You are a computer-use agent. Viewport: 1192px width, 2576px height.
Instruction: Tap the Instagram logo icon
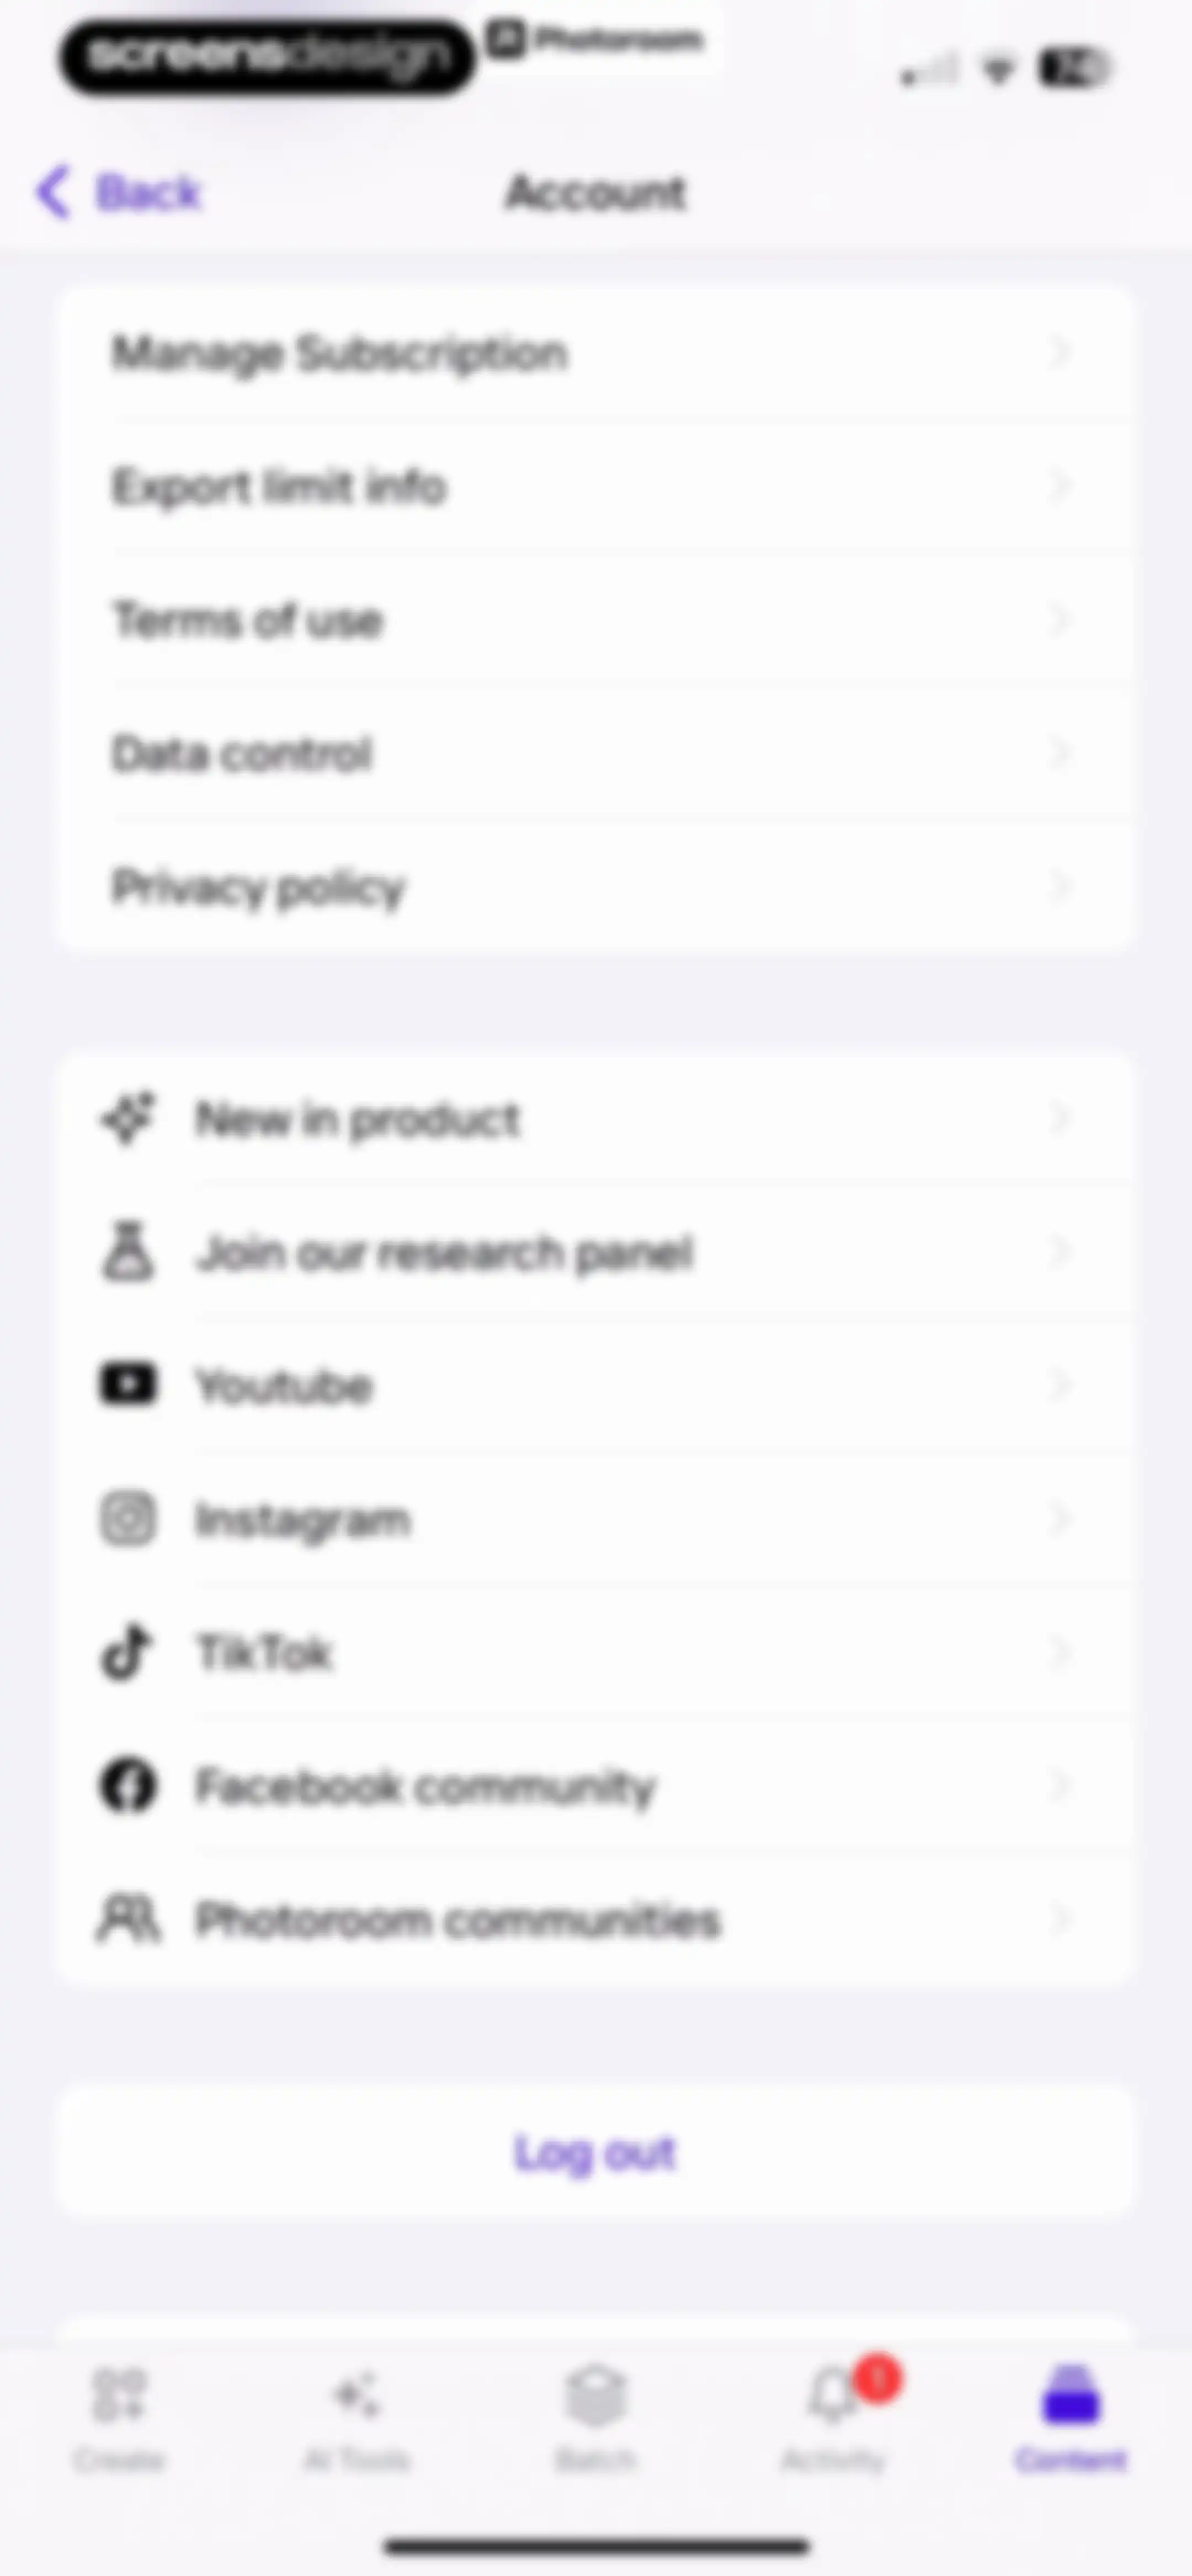pos(128,1518)
